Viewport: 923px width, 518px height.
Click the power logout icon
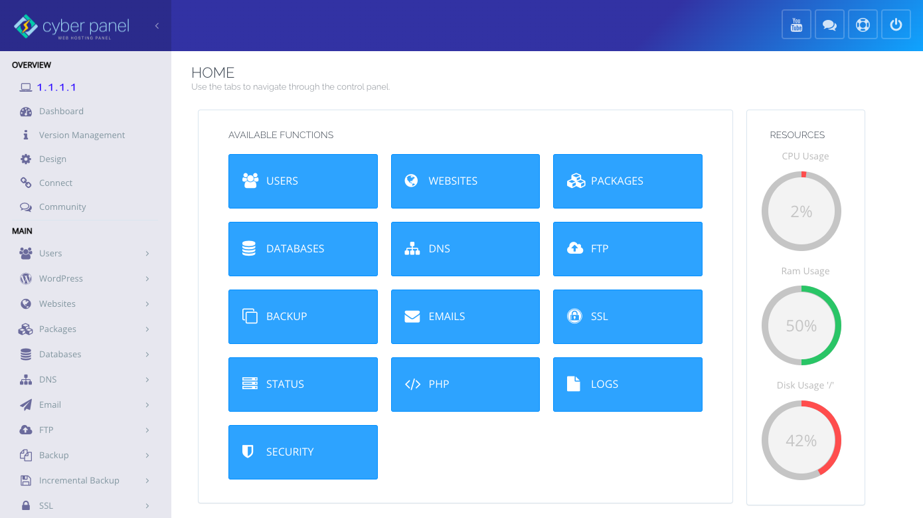pos(896,24)
